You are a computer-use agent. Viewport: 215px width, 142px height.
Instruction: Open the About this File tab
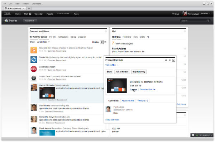[128, 101]
